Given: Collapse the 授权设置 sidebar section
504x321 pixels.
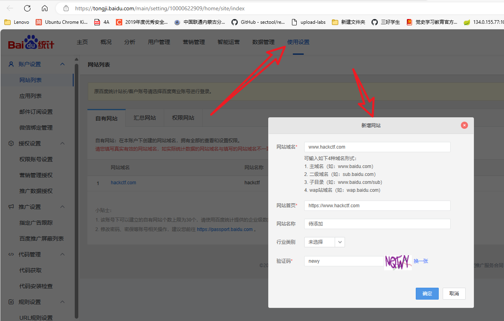Looking at the screenshot, I should [62, 143].
